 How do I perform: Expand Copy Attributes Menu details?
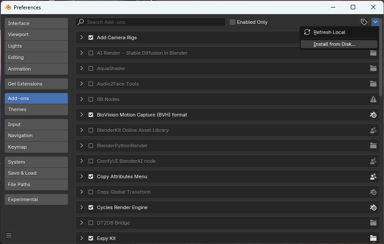point(81,176)
